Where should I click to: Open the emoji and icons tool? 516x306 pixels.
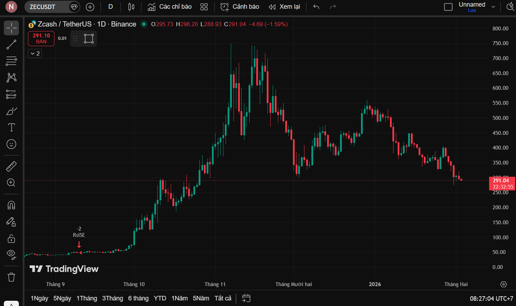coord(11,144)
